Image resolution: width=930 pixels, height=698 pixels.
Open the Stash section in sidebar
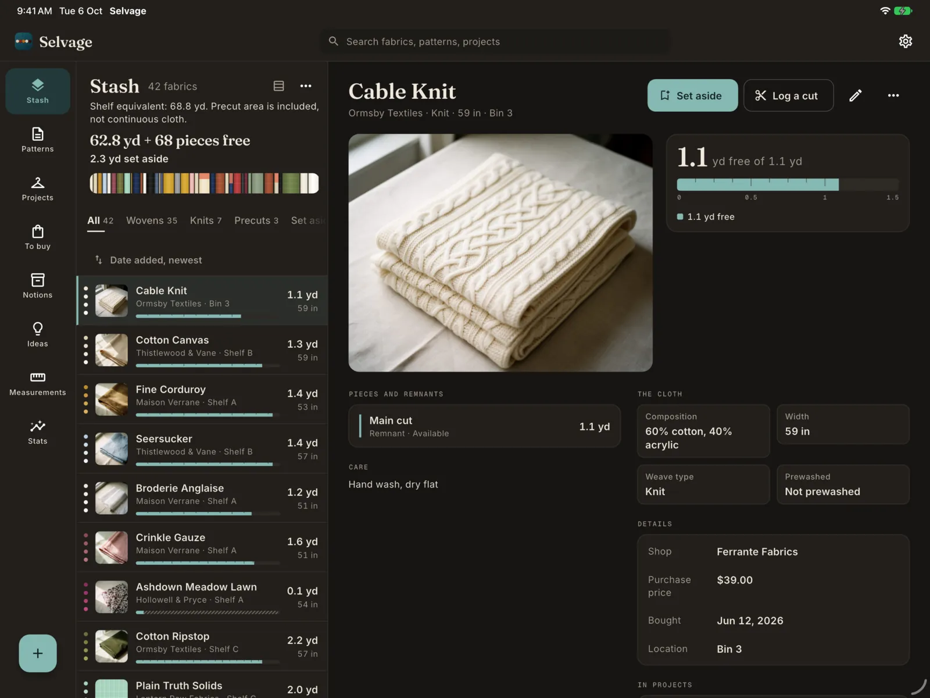pos(38,91)
